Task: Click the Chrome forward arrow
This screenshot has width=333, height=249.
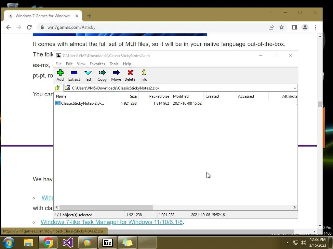Action: click(19, 27)
